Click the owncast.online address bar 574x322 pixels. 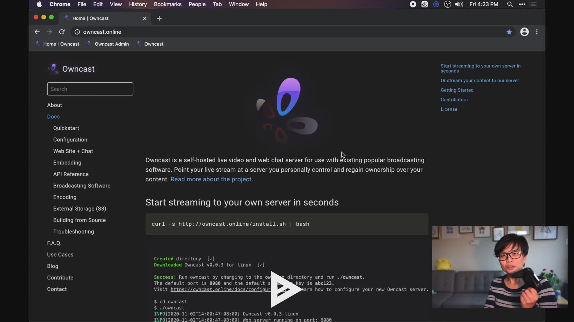coord(293,32)
